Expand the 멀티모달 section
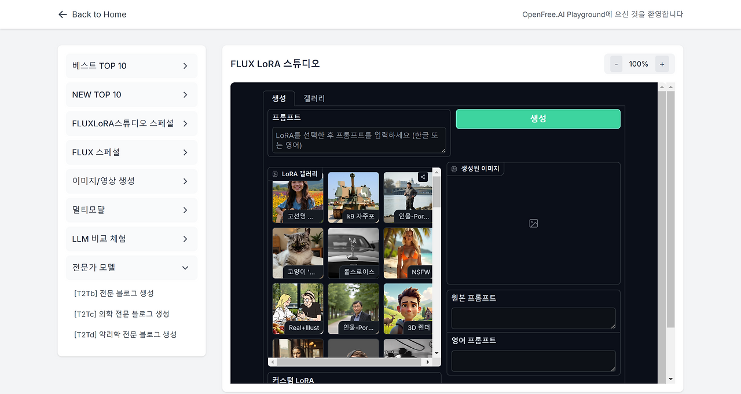 (131, 210)
